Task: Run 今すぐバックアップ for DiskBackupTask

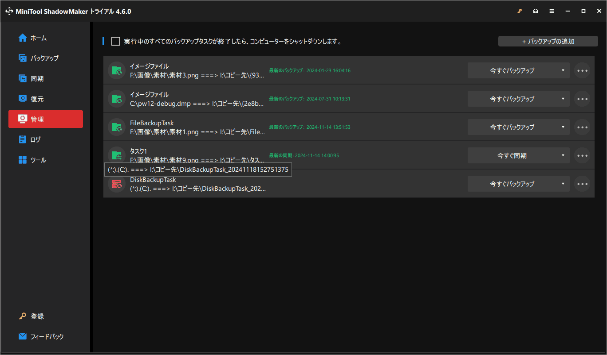Action: [x=512, y=184]
